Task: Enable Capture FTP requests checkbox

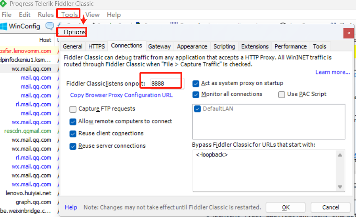Action: [x=73, y=109]
